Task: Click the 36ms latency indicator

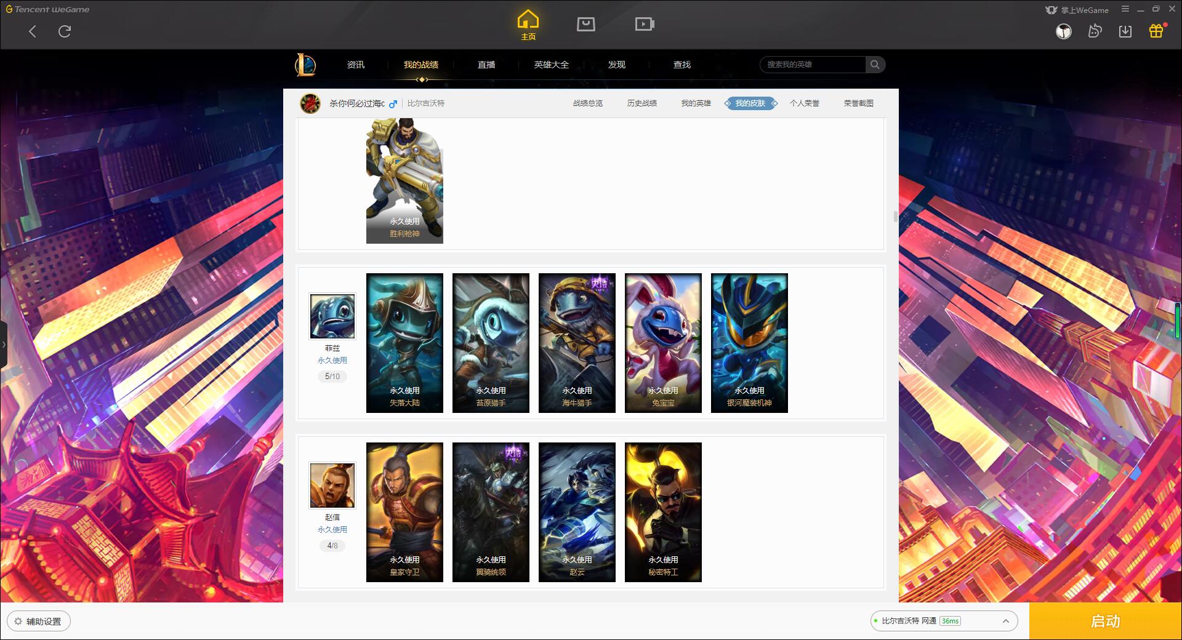Action: pyautogui.click(x=950, y=621)
